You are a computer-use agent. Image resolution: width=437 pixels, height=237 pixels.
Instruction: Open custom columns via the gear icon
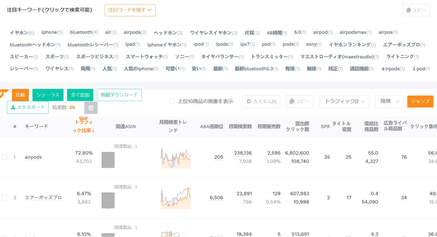click(261, 101)
